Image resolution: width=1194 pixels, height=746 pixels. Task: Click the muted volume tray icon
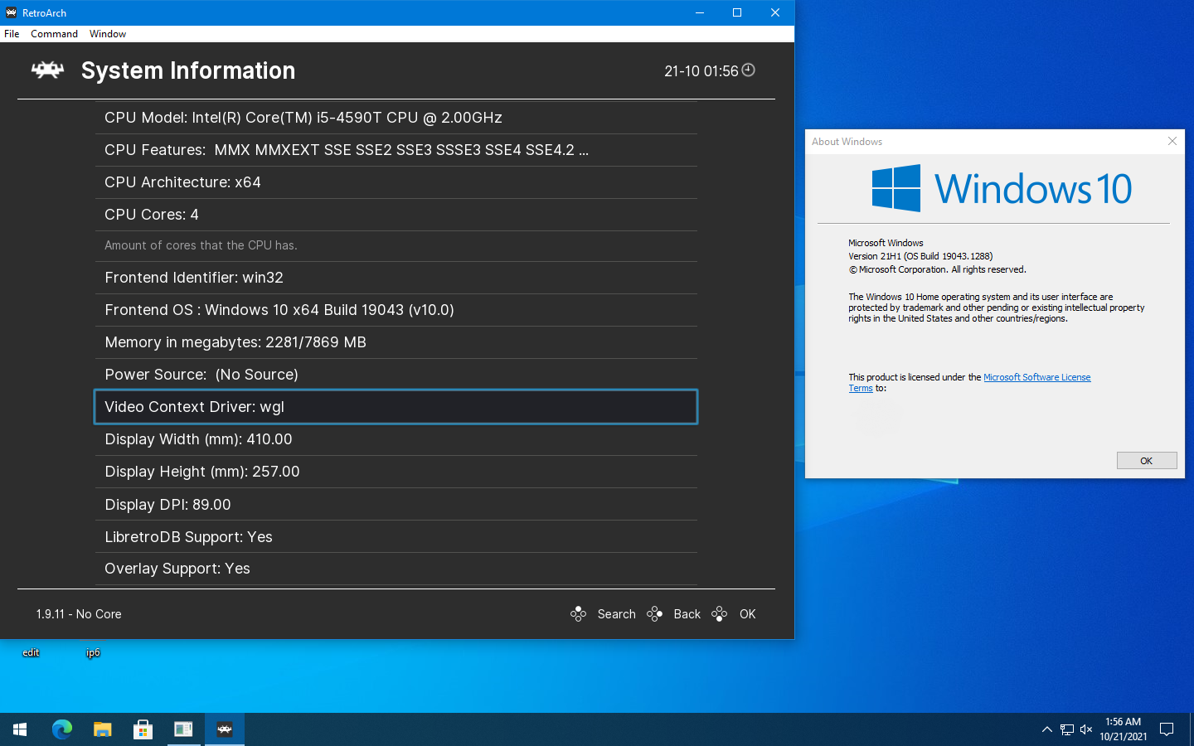pyautogui.click(x=1086, y=729)
